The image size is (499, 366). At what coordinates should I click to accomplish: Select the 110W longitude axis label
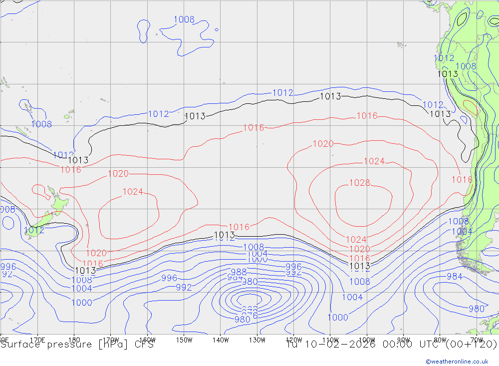coord(330,340)
